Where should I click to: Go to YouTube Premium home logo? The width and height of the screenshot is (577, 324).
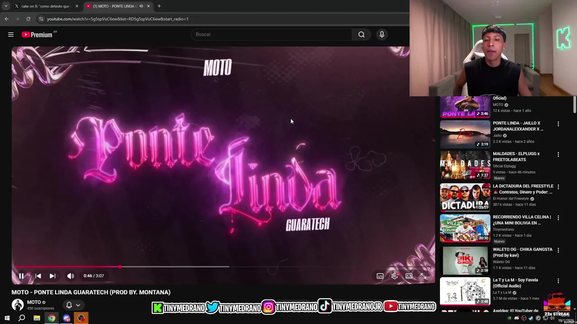click(37, 35)
